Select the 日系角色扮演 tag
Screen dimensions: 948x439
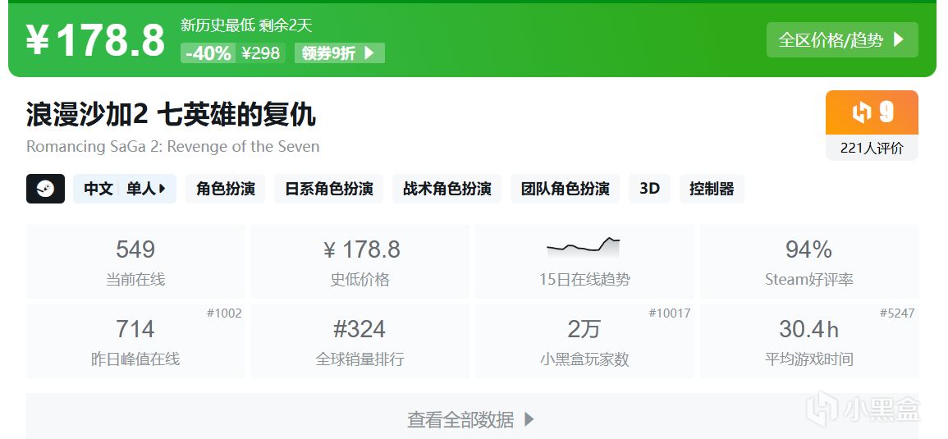(329, 189)
